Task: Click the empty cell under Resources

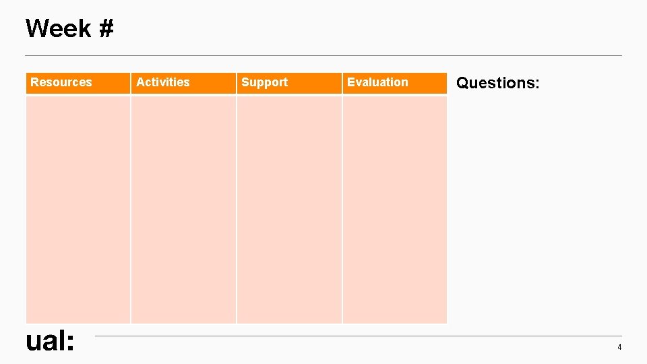Action: pos(78,209)
